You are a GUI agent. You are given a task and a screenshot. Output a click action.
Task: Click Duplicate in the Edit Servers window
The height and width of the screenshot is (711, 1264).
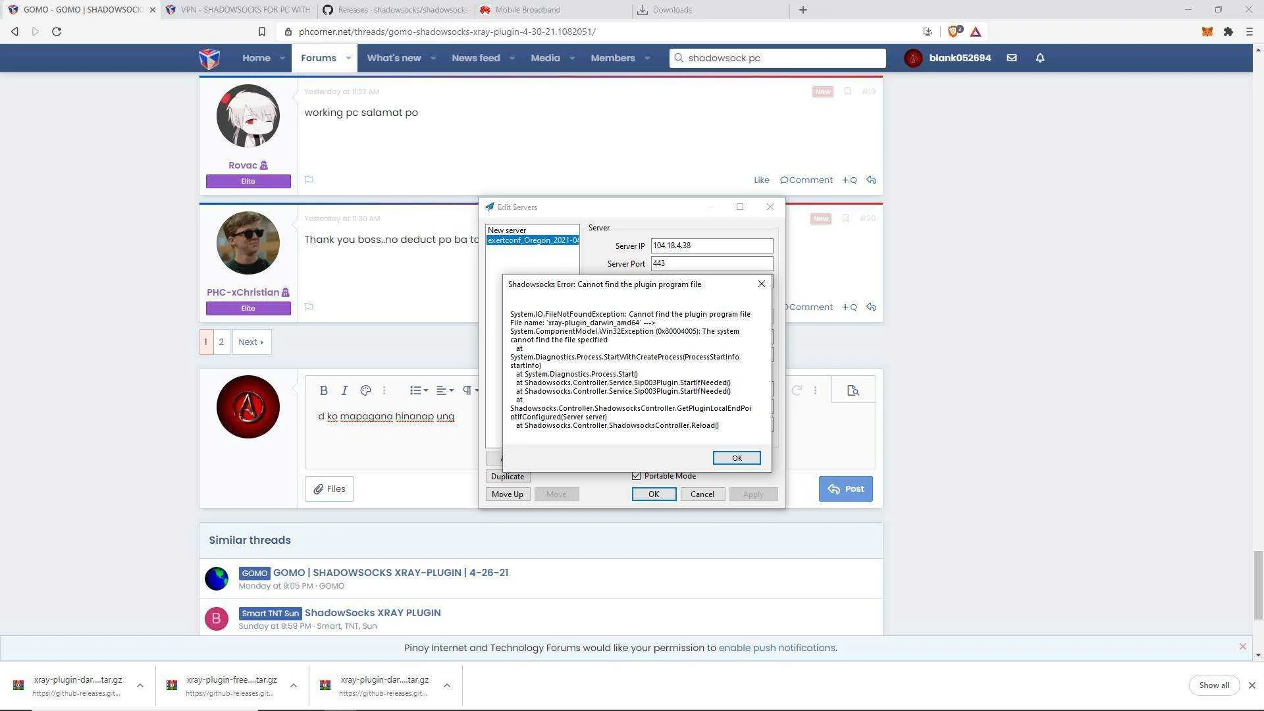point(508,477)
